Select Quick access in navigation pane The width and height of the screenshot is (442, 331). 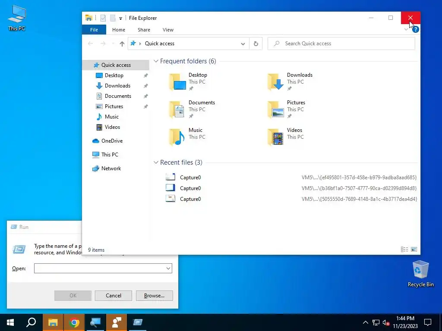[116, 65]
